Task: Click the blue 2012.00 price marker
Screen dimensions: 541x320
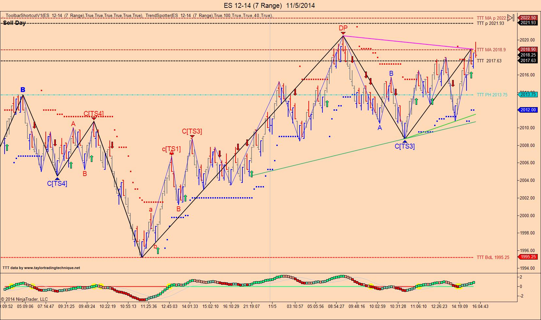Action: coord(528,110)
